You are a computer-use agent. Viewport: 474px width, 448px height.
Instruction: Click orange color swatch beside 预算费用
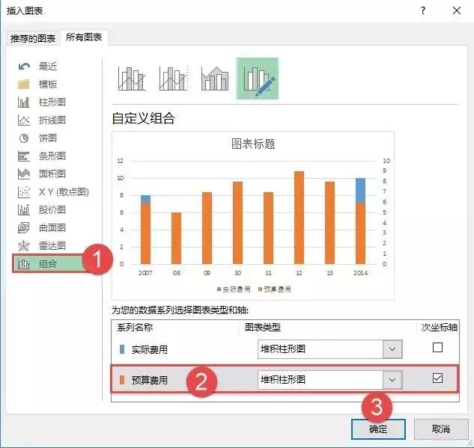(x=122, y=380)
